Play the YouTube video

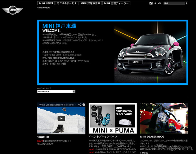coord(61,118)
